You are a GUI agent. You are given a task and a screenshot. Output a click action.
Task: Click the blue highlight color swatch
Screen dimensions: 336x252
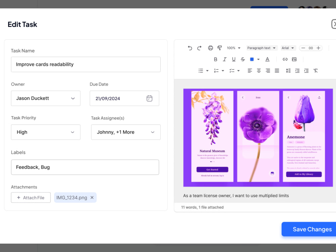click(x=252, y=59)
